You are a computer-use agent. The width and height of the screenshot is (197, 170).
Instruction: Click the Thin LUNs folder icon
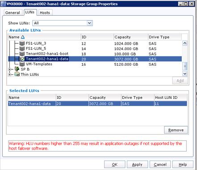17,74
